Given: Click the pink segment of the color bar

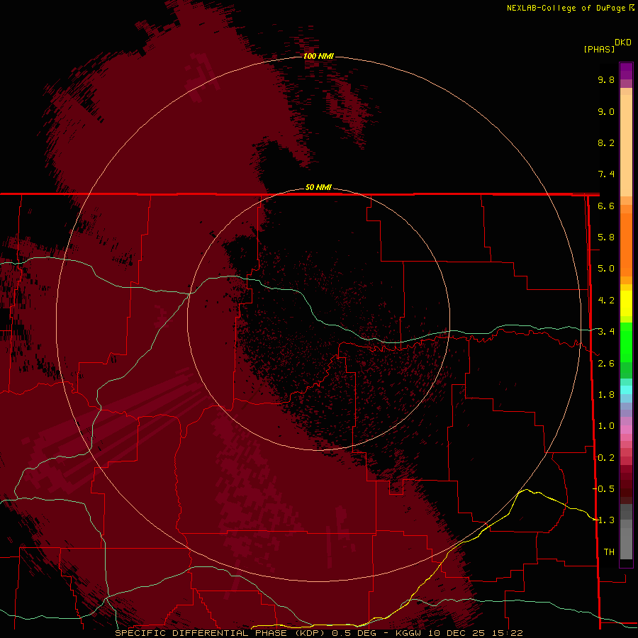Looking at the screenshot, I should pos(626,430).
